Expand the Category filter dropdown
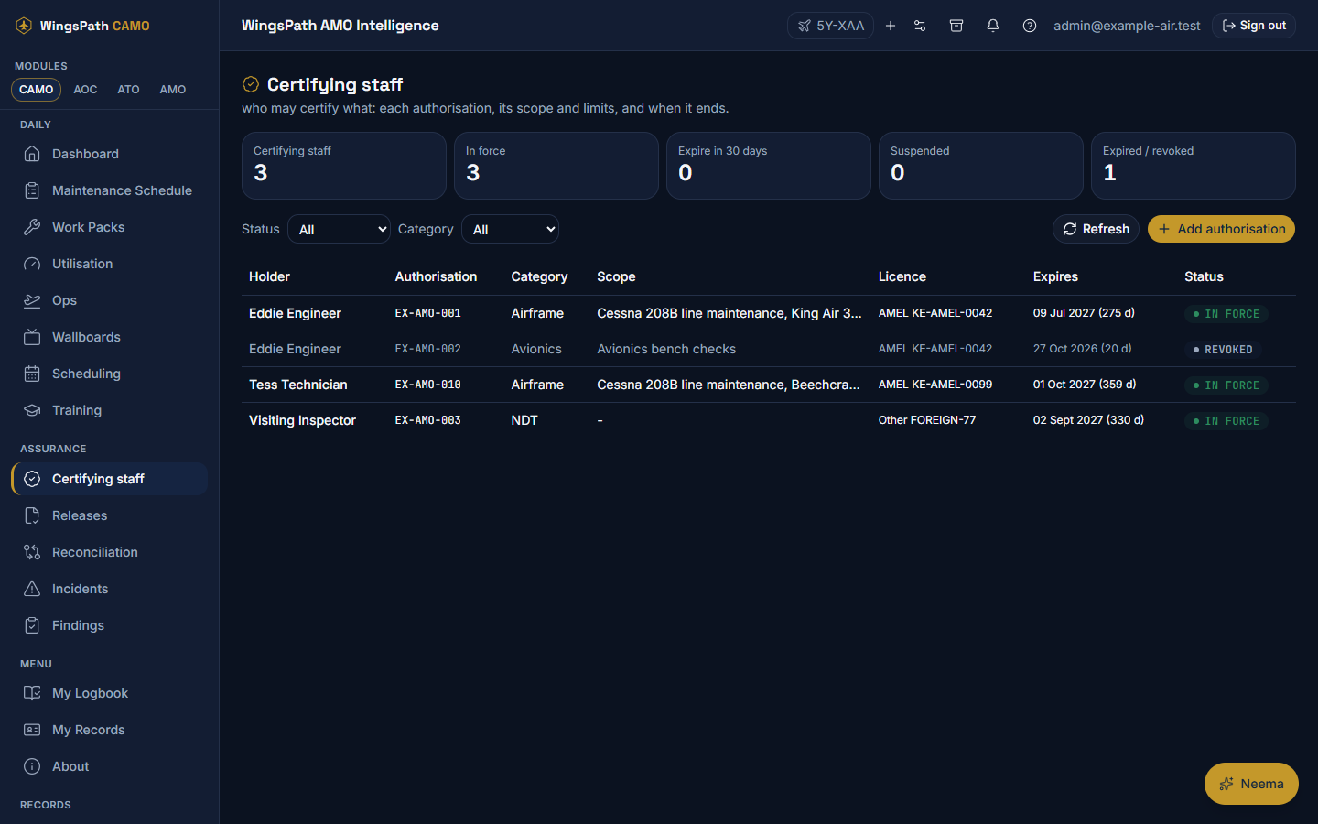The height and width of the screenshot is (824, 1318). pyautogui.click(x=510, y=229)
